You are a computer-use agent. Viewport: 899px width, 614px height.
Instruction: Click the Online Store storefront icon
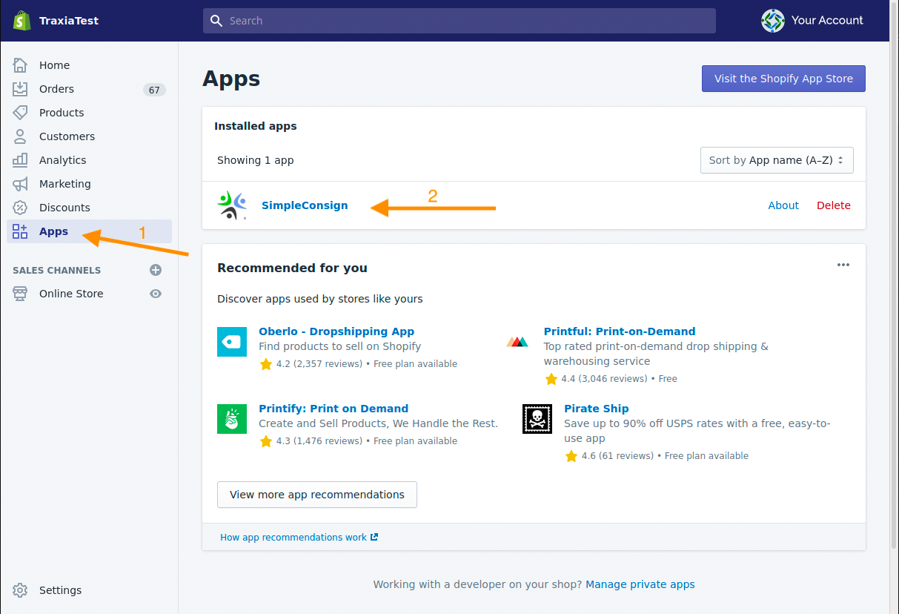coord(20,294)
